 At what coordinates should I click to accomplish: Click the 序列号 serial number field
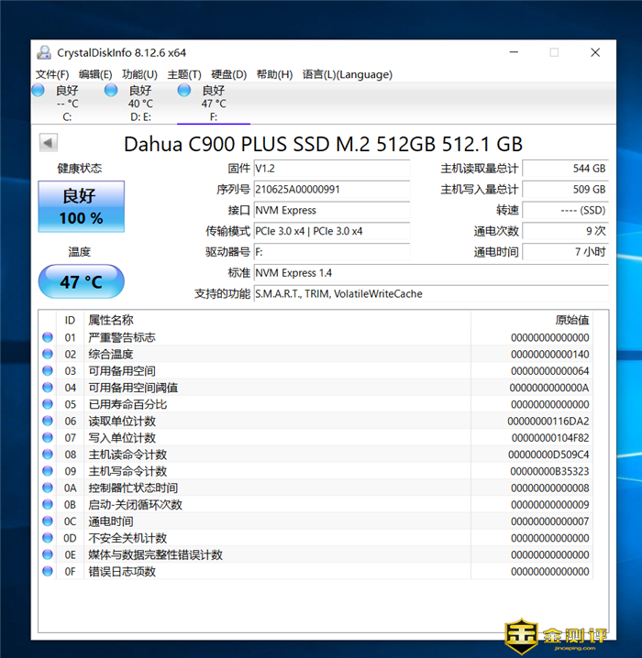coord(331,190)
